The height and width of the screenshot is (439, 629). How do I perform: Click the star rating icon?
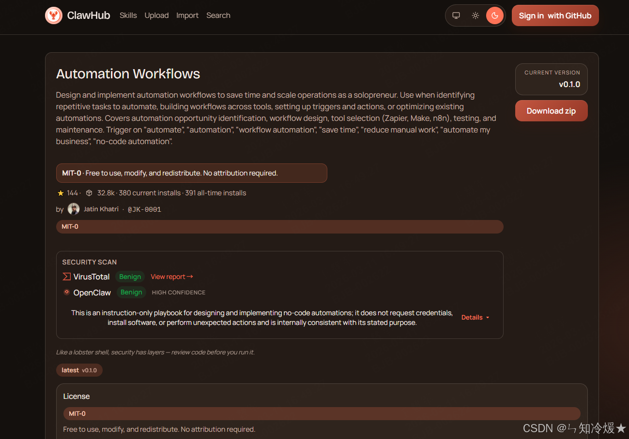pos(61,193)
